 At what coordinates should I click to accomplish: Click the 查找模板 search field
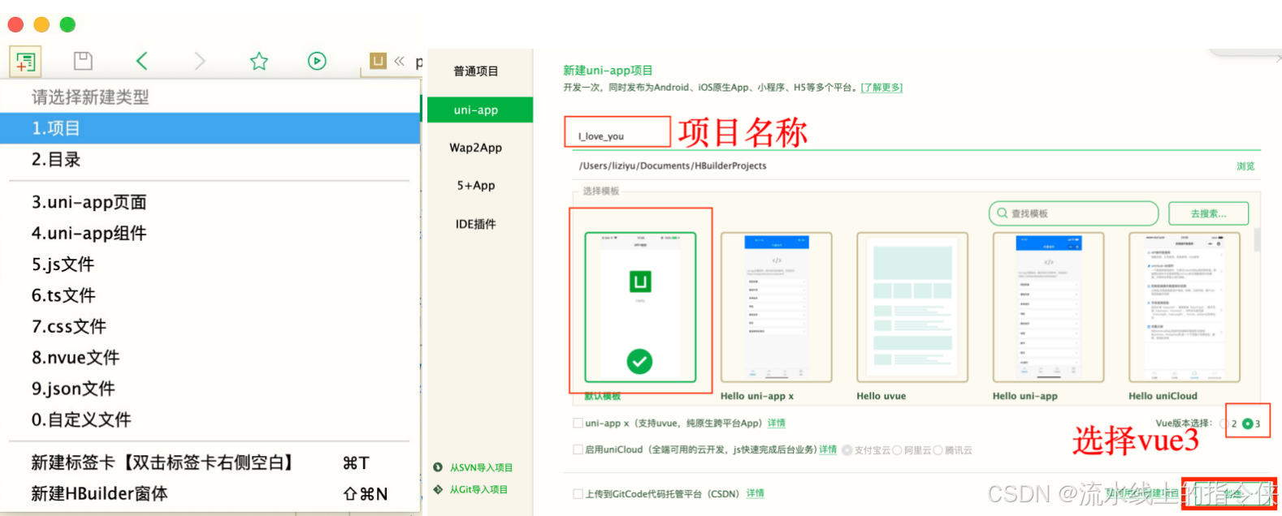tap(1073, 213)
